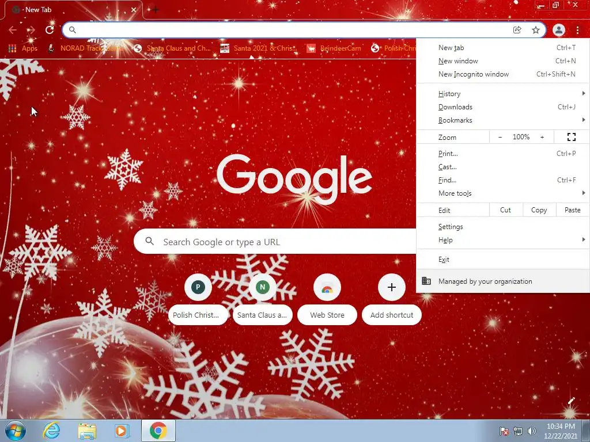The image size is (590, 442).
Task: Open Santa 2021 & Chris... bookmark
Action: 259,48
